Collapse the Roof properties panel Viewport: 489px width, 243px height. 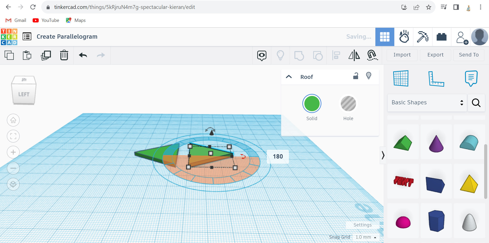pyautogui.click(x=289, y=77)
